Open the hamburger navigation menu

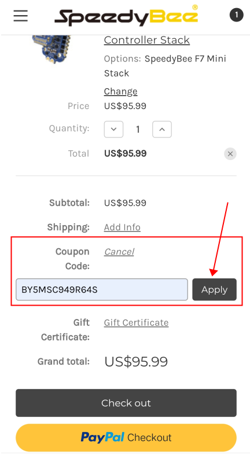click(x=21, y=16)
